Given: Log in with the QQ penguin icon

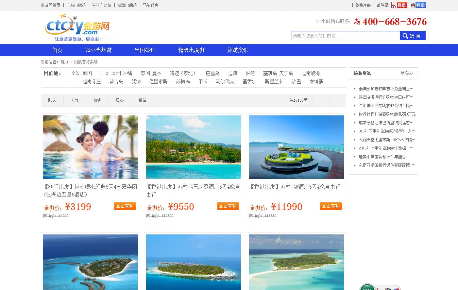Looking at the screenshot, I should click(418, 5).
